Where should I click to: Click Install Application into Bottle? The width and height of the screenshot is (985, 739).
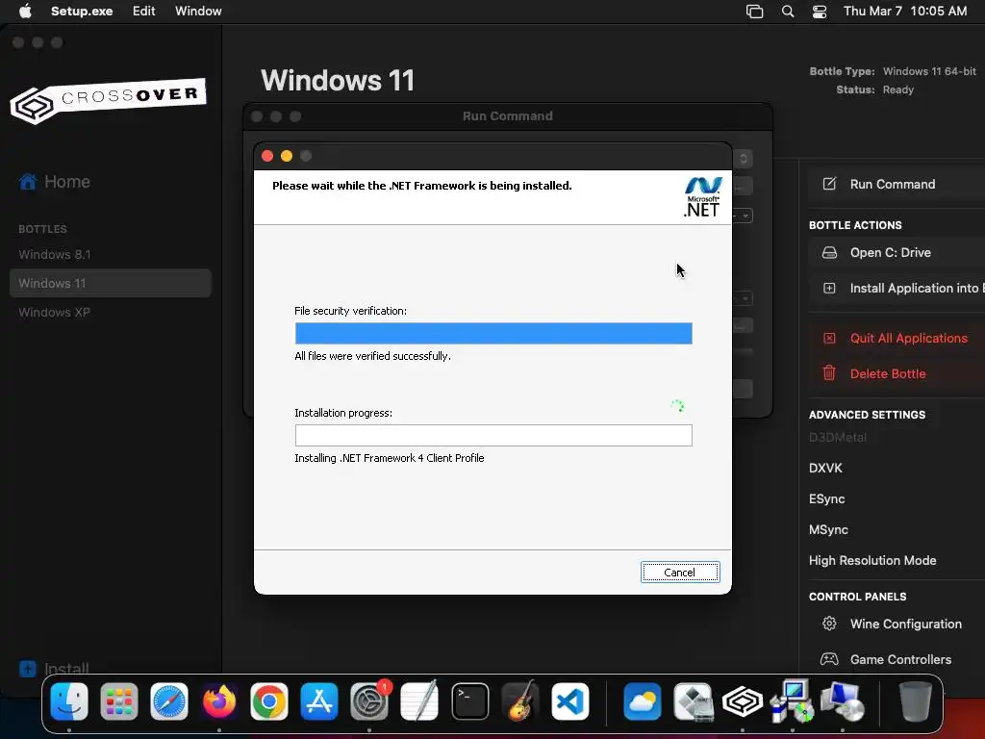[x=917, y=289]
